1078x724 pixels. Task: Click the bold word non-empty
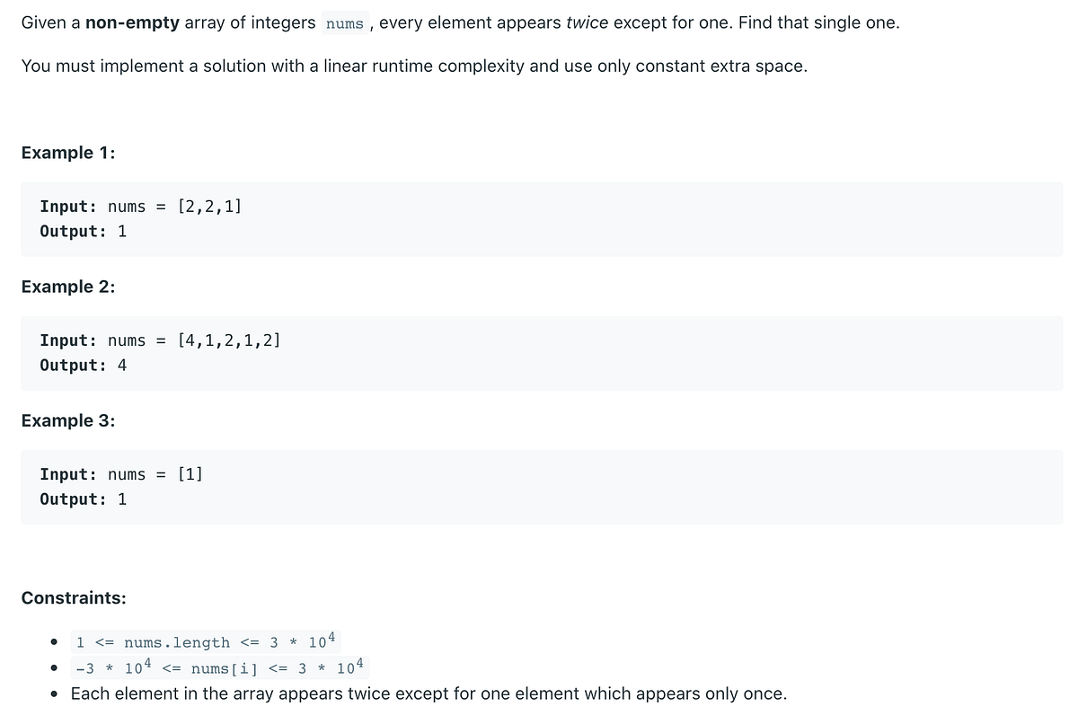pos(132,22)
